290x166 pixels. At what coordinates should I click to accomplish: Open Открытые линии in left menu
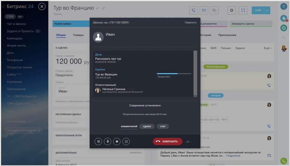pyautogui.click(x=19, y=67)
